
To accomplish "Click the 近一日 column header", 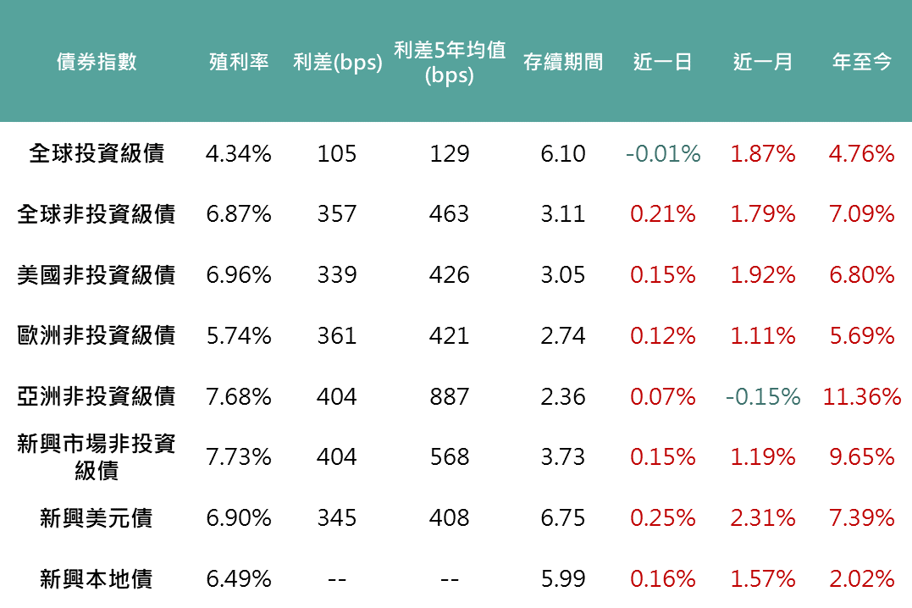I will [663, 62].
